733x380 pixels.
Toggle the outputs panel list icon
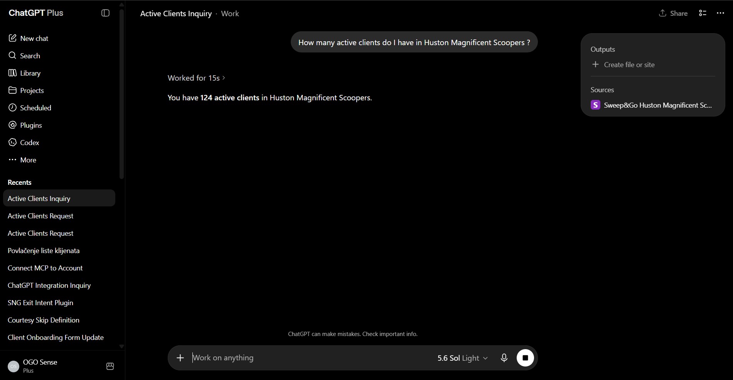(x=703, y=13)
